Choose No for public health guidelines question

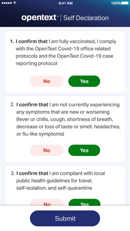(x=47, y=202)
